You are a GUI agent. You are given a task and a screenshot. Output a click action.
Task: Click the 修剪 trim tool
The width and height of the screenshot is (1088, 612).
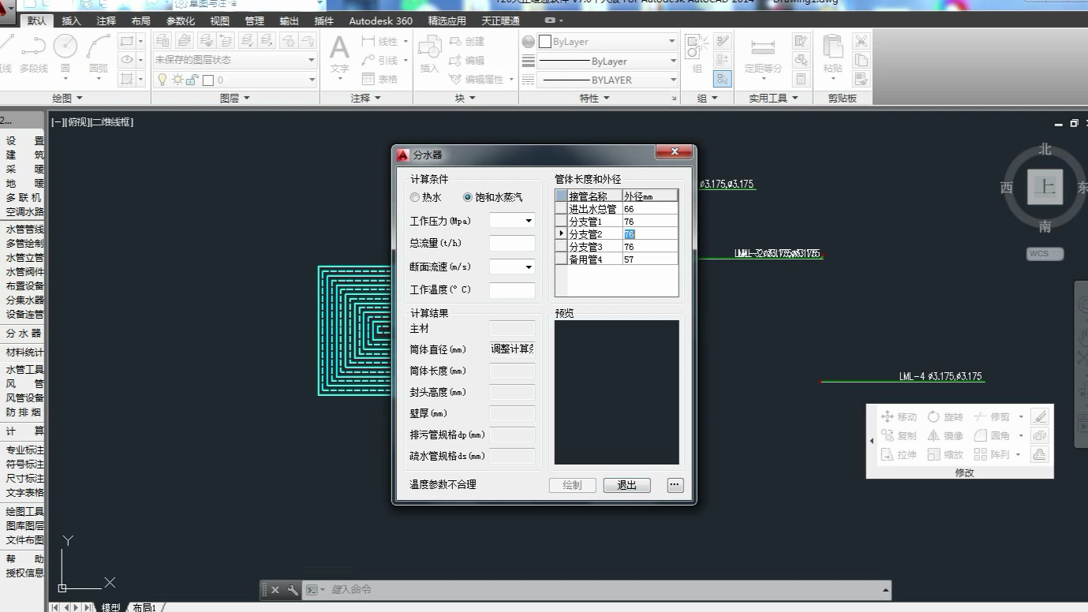992,416
